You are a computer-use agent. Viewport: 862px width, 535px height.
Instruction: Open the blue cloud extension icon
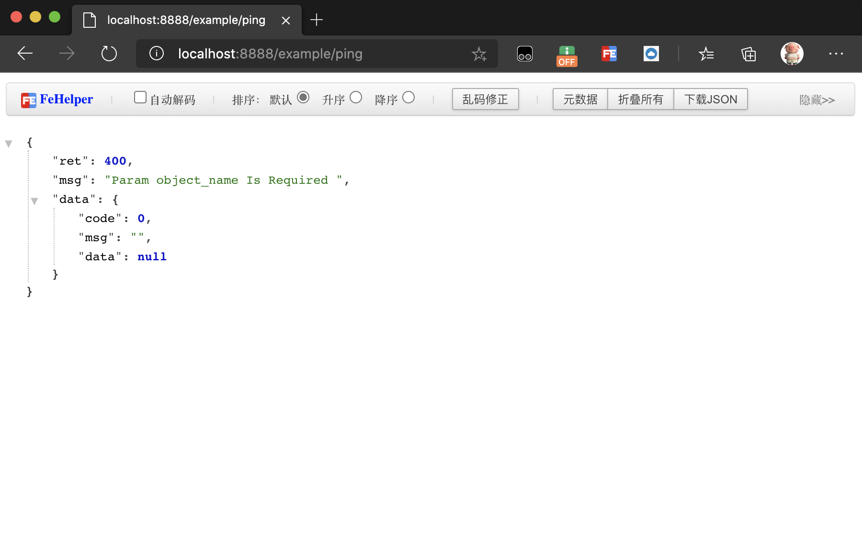(651, 54)
